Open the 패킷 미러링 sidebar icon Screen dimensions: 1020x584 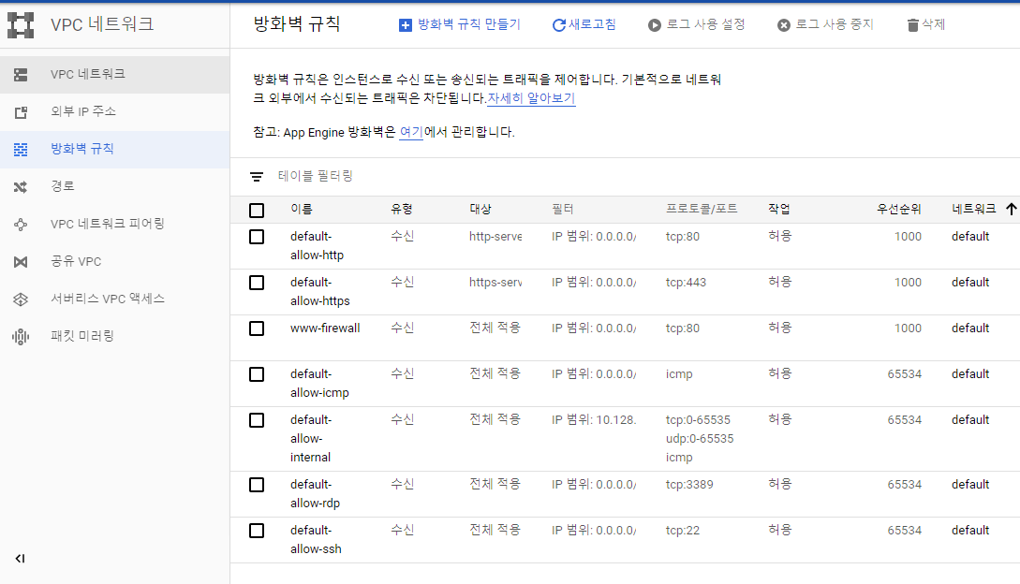[21, 337]
